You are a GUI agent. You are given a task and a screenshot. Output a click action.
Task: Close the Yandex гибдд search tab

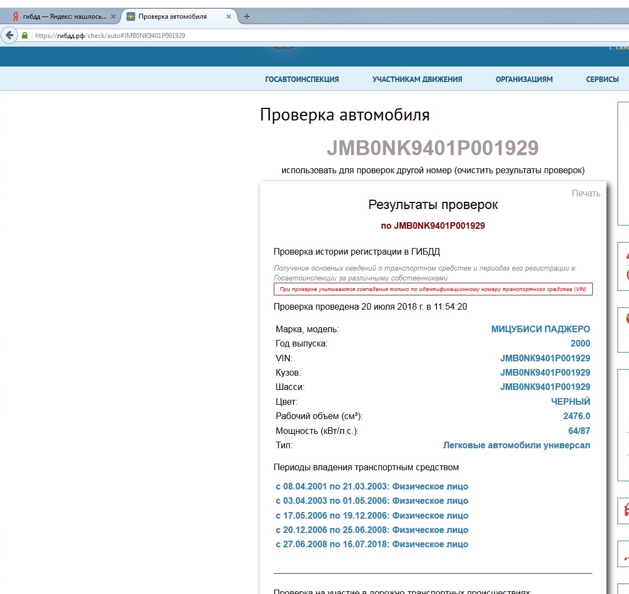tap(113, 16)
